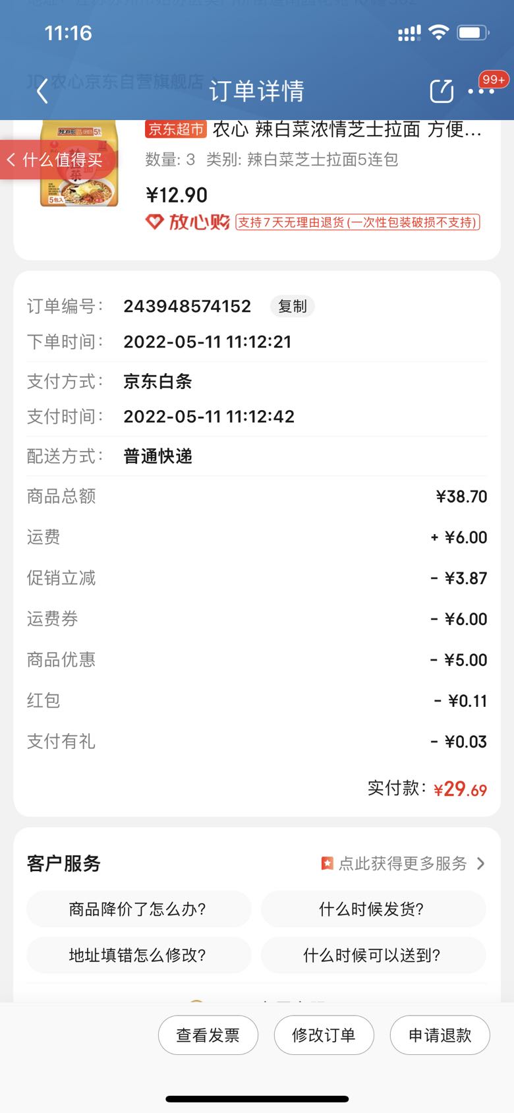
Task: Tap the 99+ notification badge
Action: (x=494, y=80)
